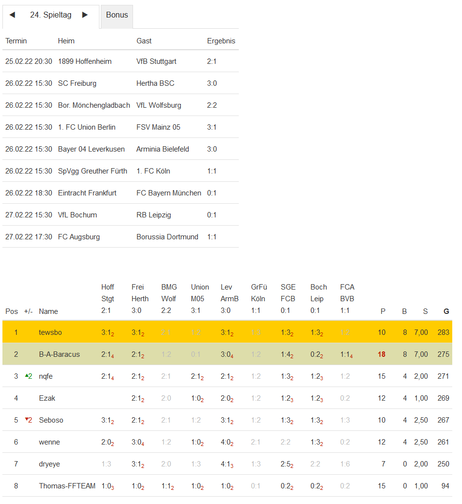This screenshot has width=462, height=504.
Task: Click B-A-Baracus's red 18 points value
Action: click(382, 354)
